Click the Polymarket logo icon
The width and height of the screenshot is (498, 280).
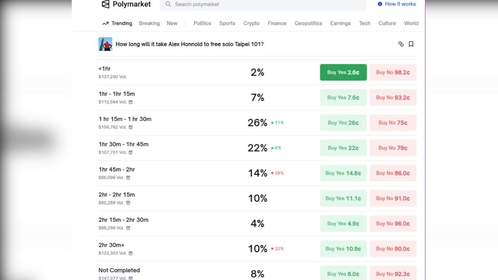[x=105, y=4]
